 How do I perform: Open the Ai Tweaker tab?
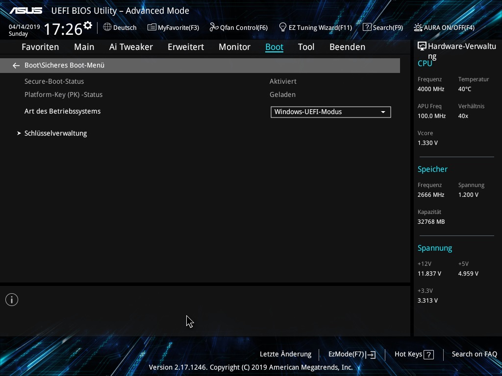pyautogui.click(x=131, y=47)
